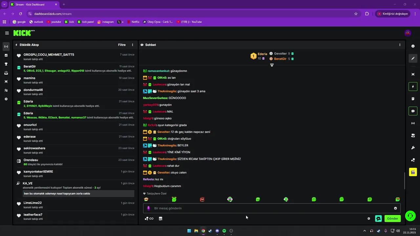Open Spotify from the Windows taskbar
Screen dimensions: 420x236
tap(224, 231)
